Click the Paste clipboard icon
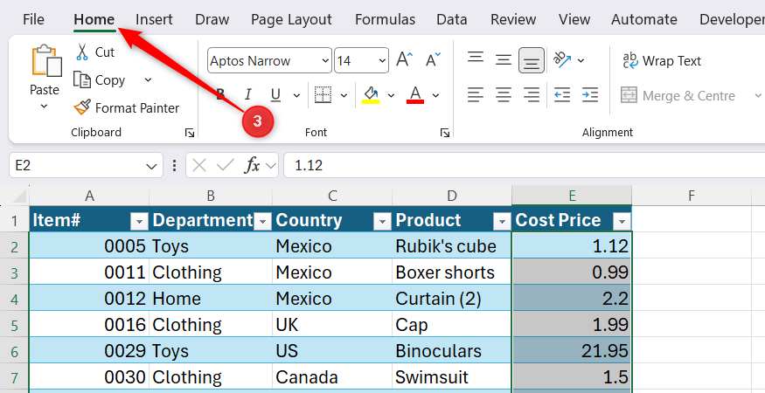The height and width of the screenshot is (393, 765). [47, 61]
